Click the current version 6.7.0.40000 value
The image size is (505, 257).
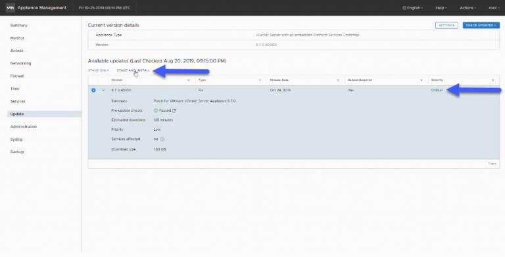(266, 45)
